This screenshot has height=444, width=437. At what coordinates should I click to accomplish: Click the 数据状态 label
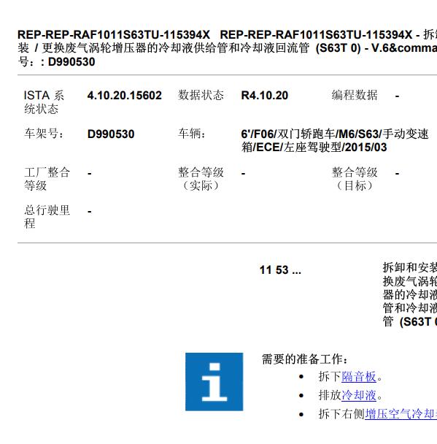click(201, 95)
